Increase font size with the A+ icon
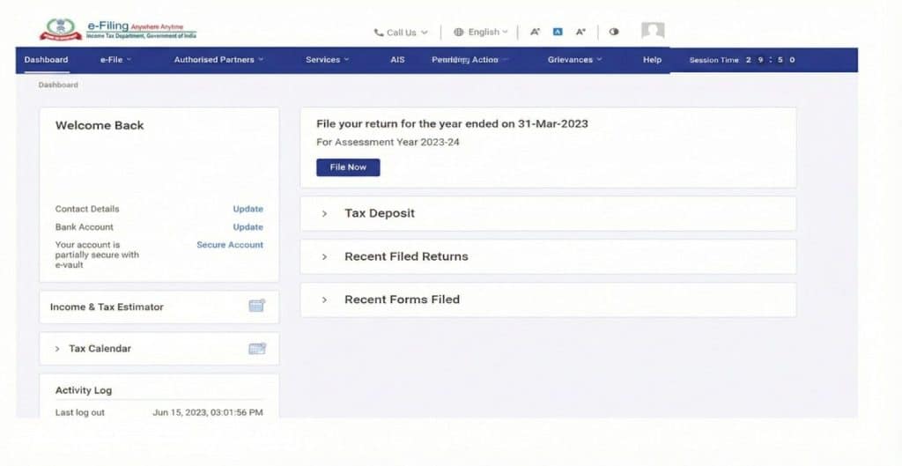 point(580,33)
